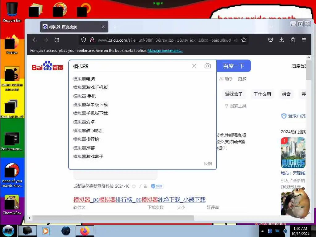Expand the 更多 search categories
316x237 pixels.
pyautogui.click(x=242, y=79)
